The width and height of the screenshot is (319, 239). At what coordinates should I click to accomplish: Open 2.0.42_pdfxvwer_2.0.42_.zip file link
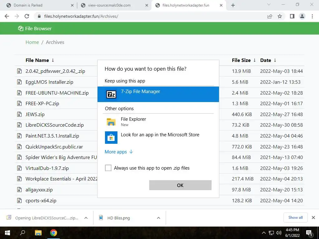(x=55, y=71)
